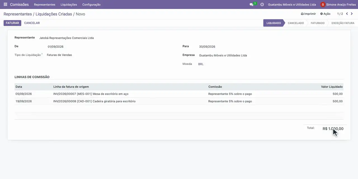
Task: Click the end date 30/09/2026
Action: (207, 47)
